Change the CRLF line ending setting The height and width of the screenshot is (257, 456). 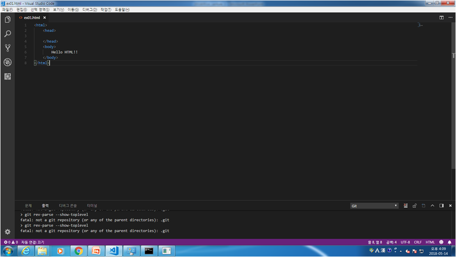417,242
